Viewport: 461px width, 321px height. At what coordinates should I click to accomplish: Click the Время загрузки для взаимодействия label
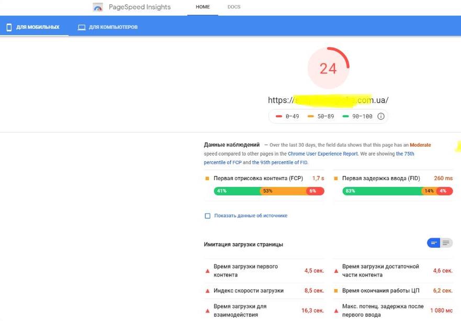click(x=240, y=311)
